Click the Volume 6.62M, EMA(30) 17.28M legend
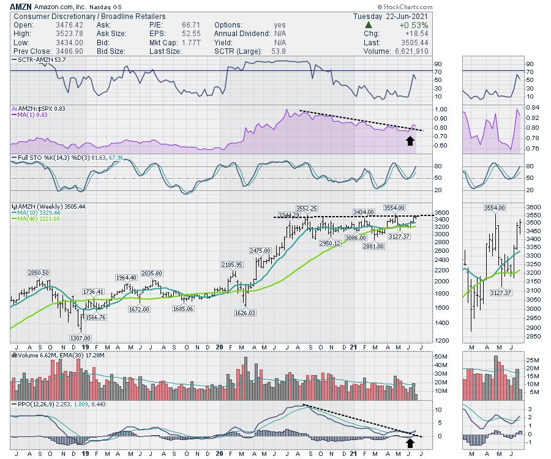The image size is (551, 459). click(x=58, y=356)
